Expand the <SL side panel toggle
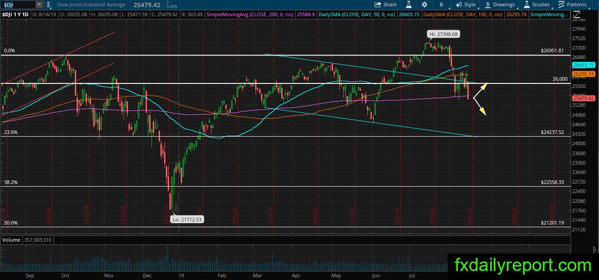The width and height of the screenshot is (599, 280). tap(594, 249)
